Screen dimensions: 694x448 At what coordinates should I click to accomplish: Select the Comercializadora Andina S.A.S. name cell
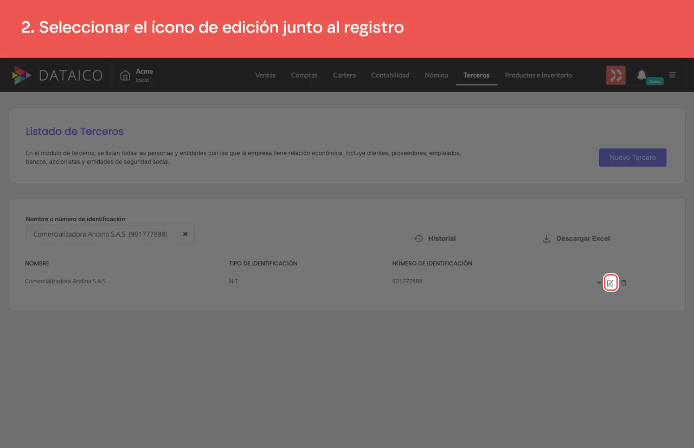coord(66,281)
